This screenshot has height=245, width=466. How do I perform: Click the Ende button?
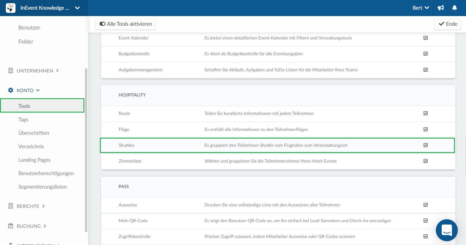(448, 24)
